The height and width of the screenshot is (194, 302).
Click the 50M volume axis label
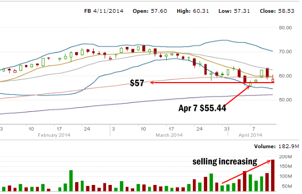[x=287, y=187]
